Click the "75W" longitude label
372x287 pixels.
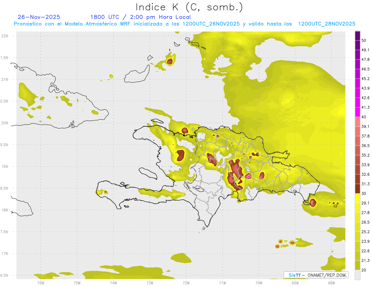(x=77, y=283)
